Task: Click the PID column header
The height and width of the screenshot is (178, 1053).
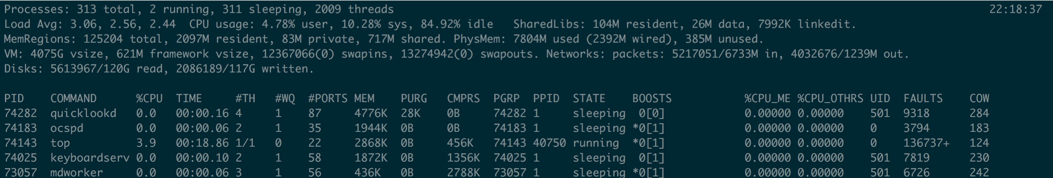Action: tap(14, 98)
